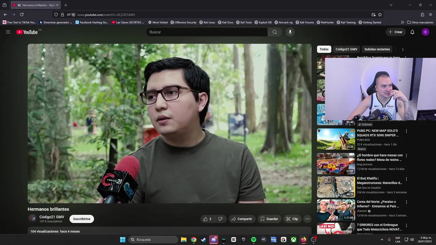Open Otros marcadores bookmarks folder

(x=420, y=22)
